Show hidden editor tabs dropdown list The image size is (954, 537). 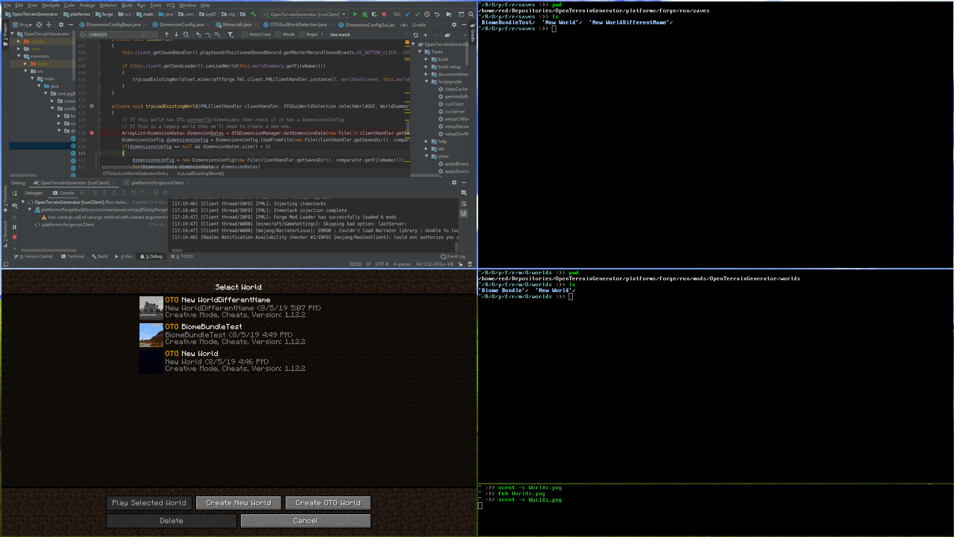pos(404,25)
